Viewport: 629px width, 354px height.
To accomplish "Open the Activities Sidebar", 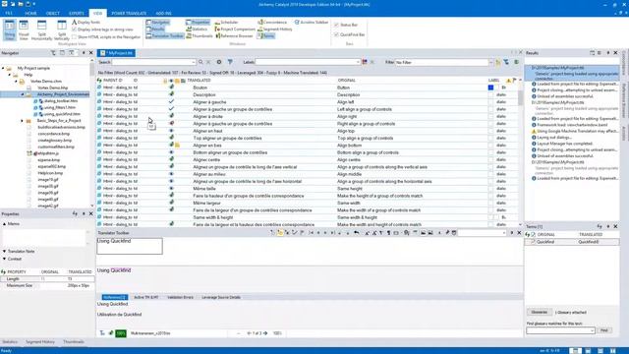I will pyautogui.click(x=312, y=22).
